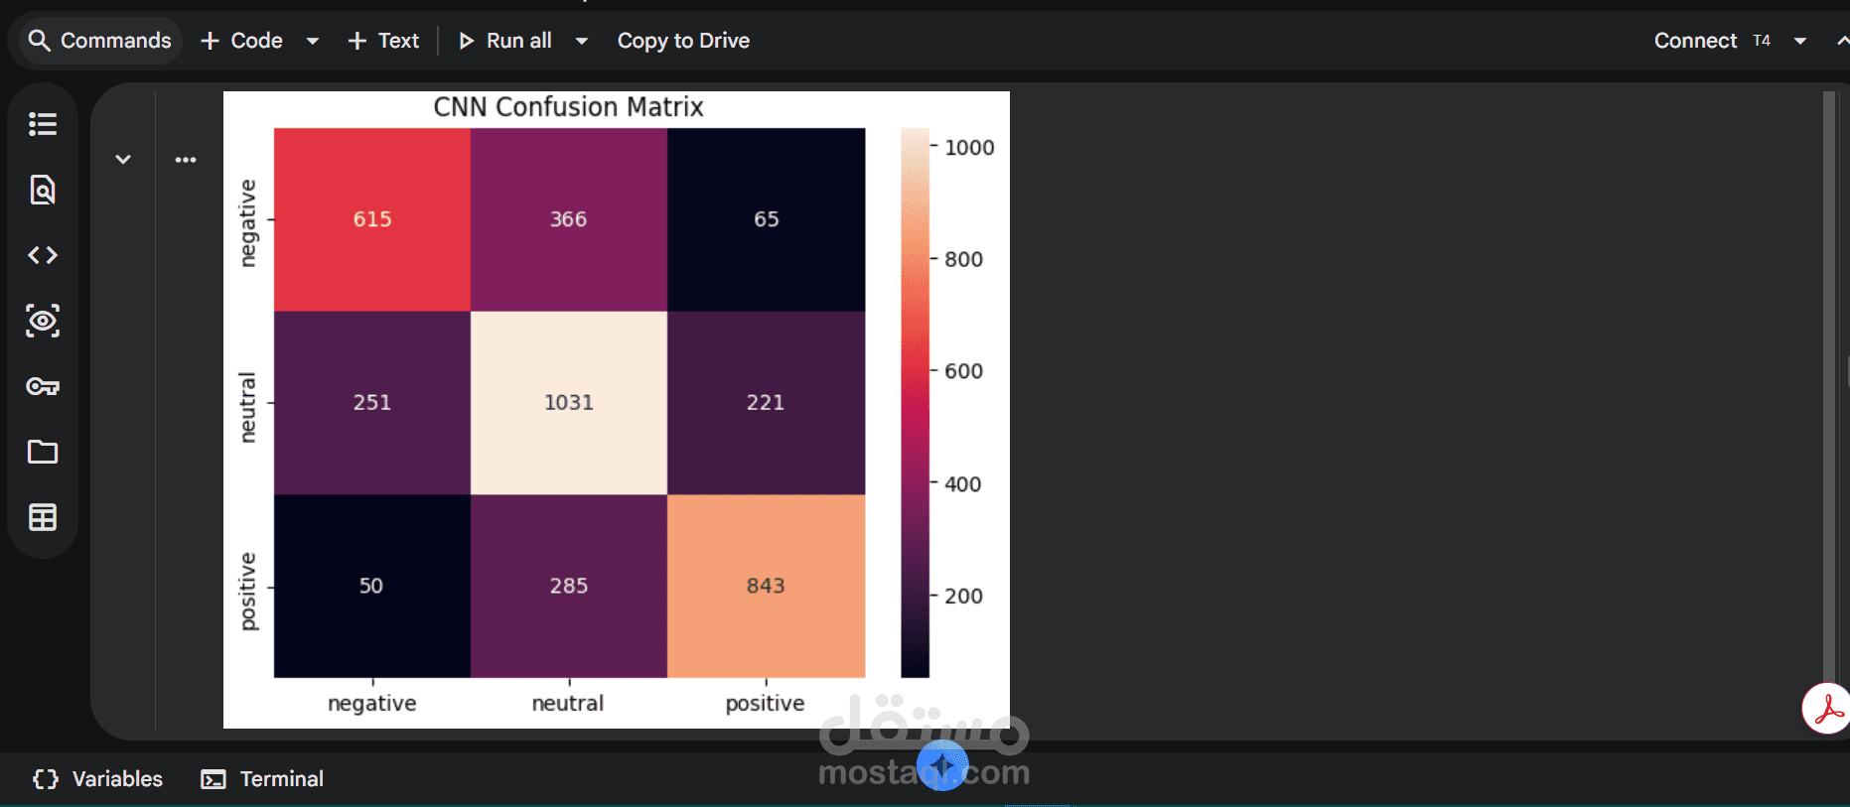The width and height of the screenshot is (1850, 807).
Task: Open the Code snippets panel
Action: pos(43,255)
